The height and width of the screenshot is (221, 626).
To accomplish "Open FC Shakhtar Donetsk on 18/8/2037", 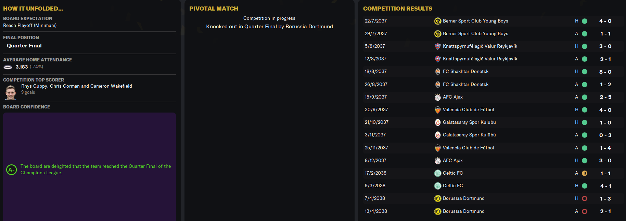I will (465, 72).
